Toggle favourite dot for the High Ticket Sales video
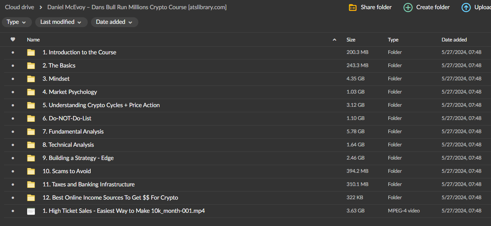The width and height of the screenshot is (491, 226). pos(13,211)
